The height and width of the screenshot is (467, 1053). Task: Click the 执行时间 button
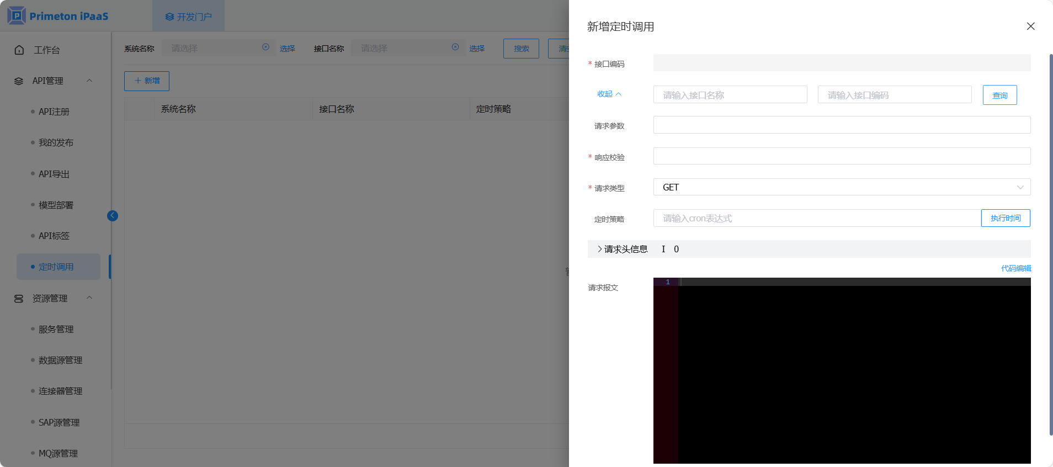coord(1005,219)
